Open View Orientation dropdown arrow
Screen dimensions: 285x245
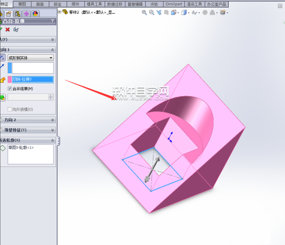178,13
